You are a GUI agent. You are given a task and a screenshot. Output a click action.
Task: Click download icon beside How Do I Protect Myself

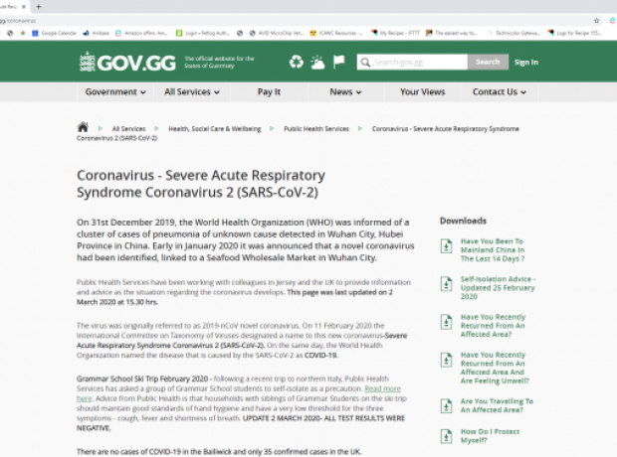click(x=446, y=436)
